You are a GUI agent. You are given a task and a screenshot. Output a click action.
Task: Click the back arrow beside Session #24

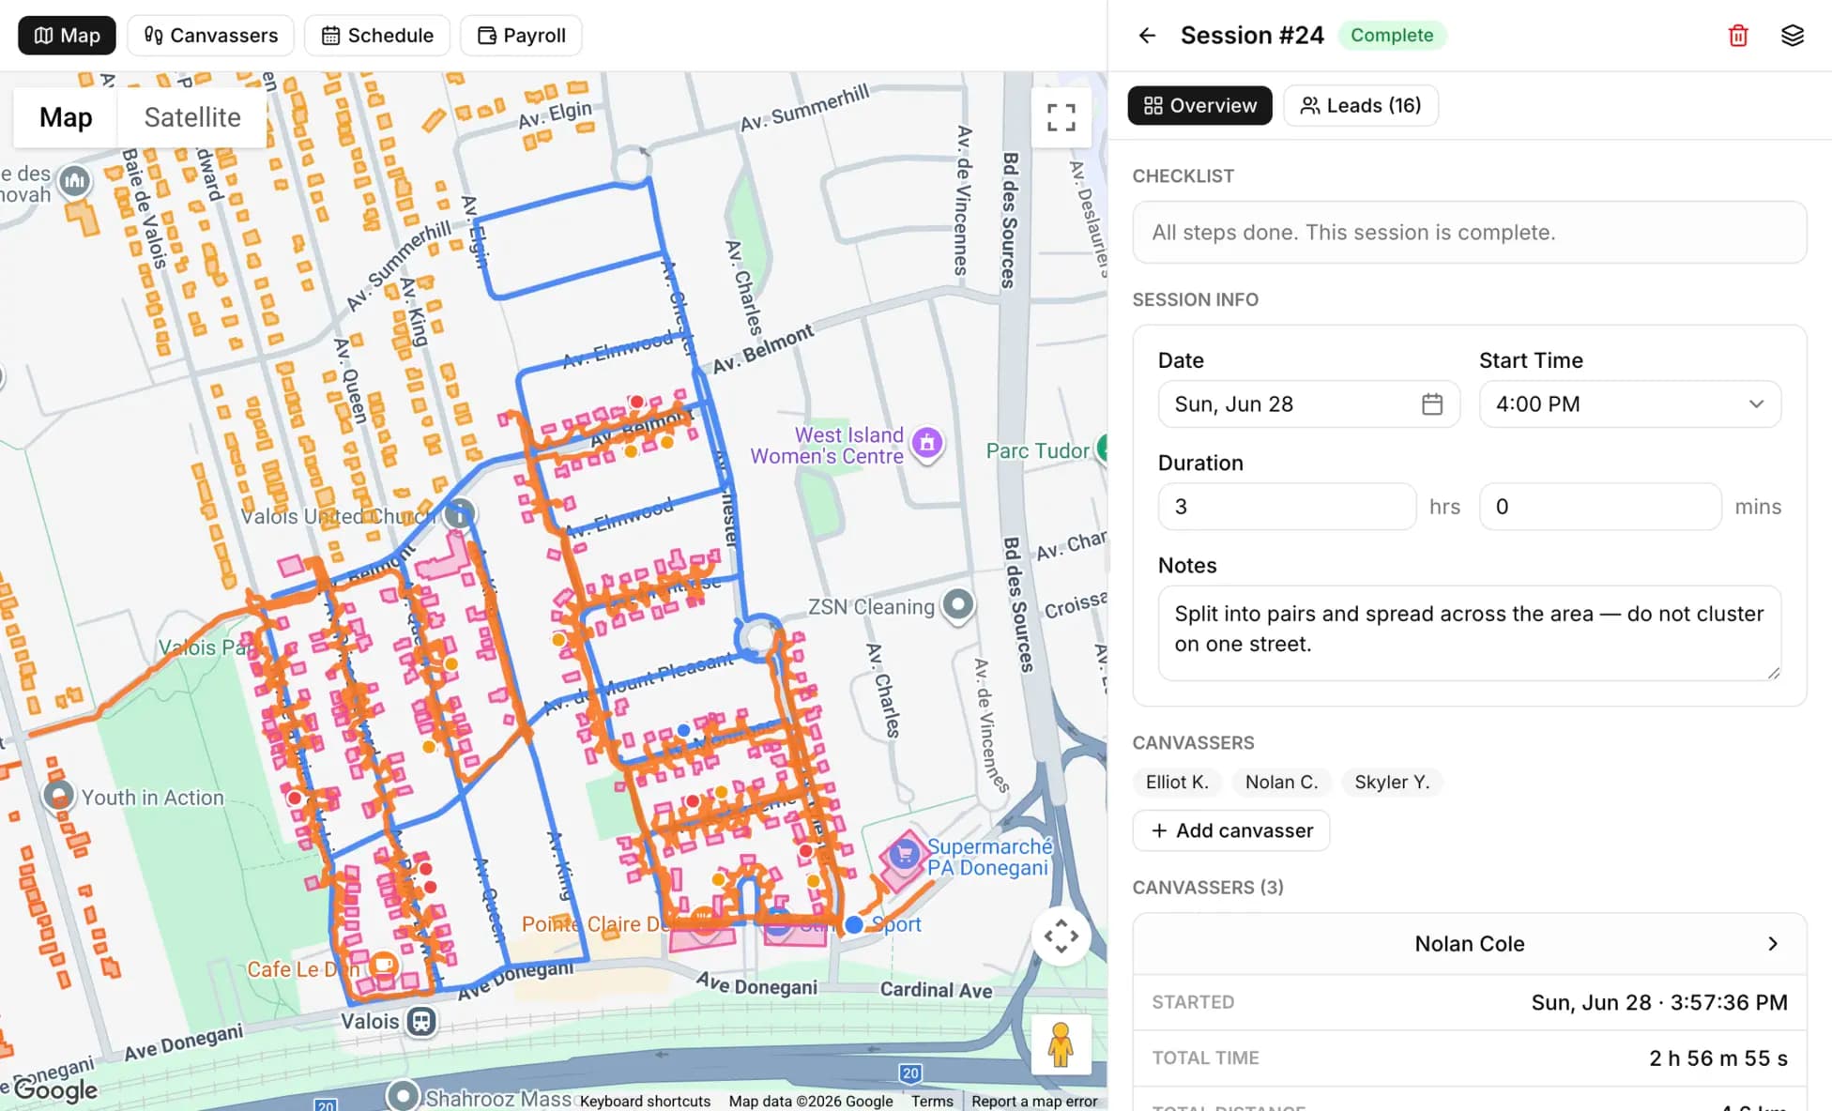[1147, 36]
